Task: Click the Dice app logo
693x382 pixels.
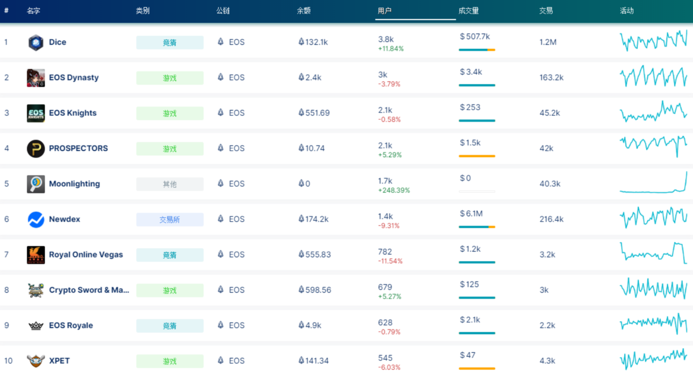Action: [36, 42]
